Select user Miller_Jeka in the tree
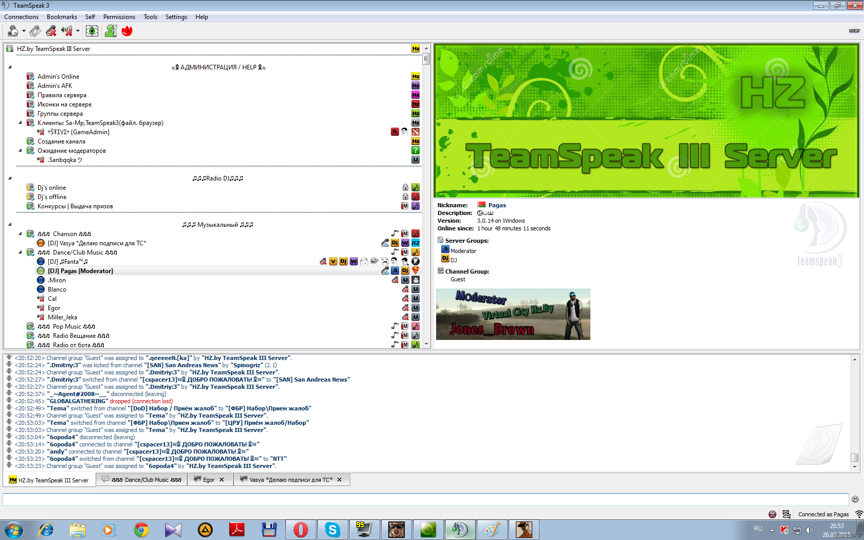Image resolution: width=864 pixels, height=540 pixels. point(62,317)
